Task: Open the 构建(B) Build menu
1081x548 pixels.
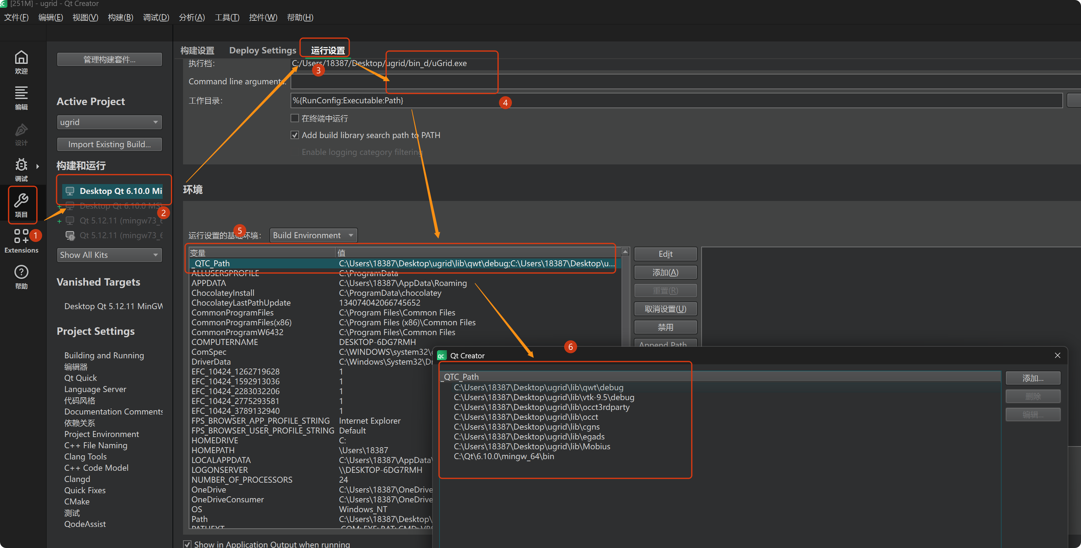Action: [x=121, y=17]
